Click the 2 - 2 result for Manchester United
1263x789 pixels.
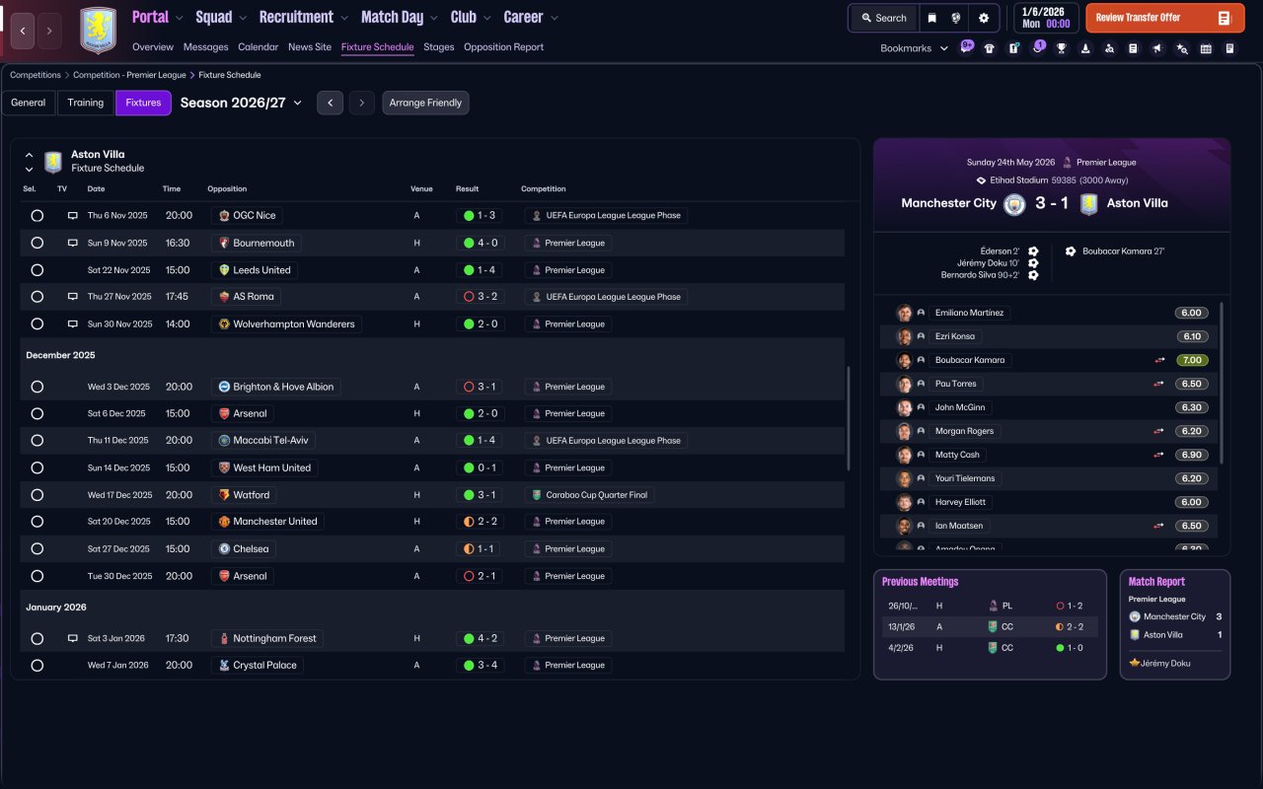[481, 522]
